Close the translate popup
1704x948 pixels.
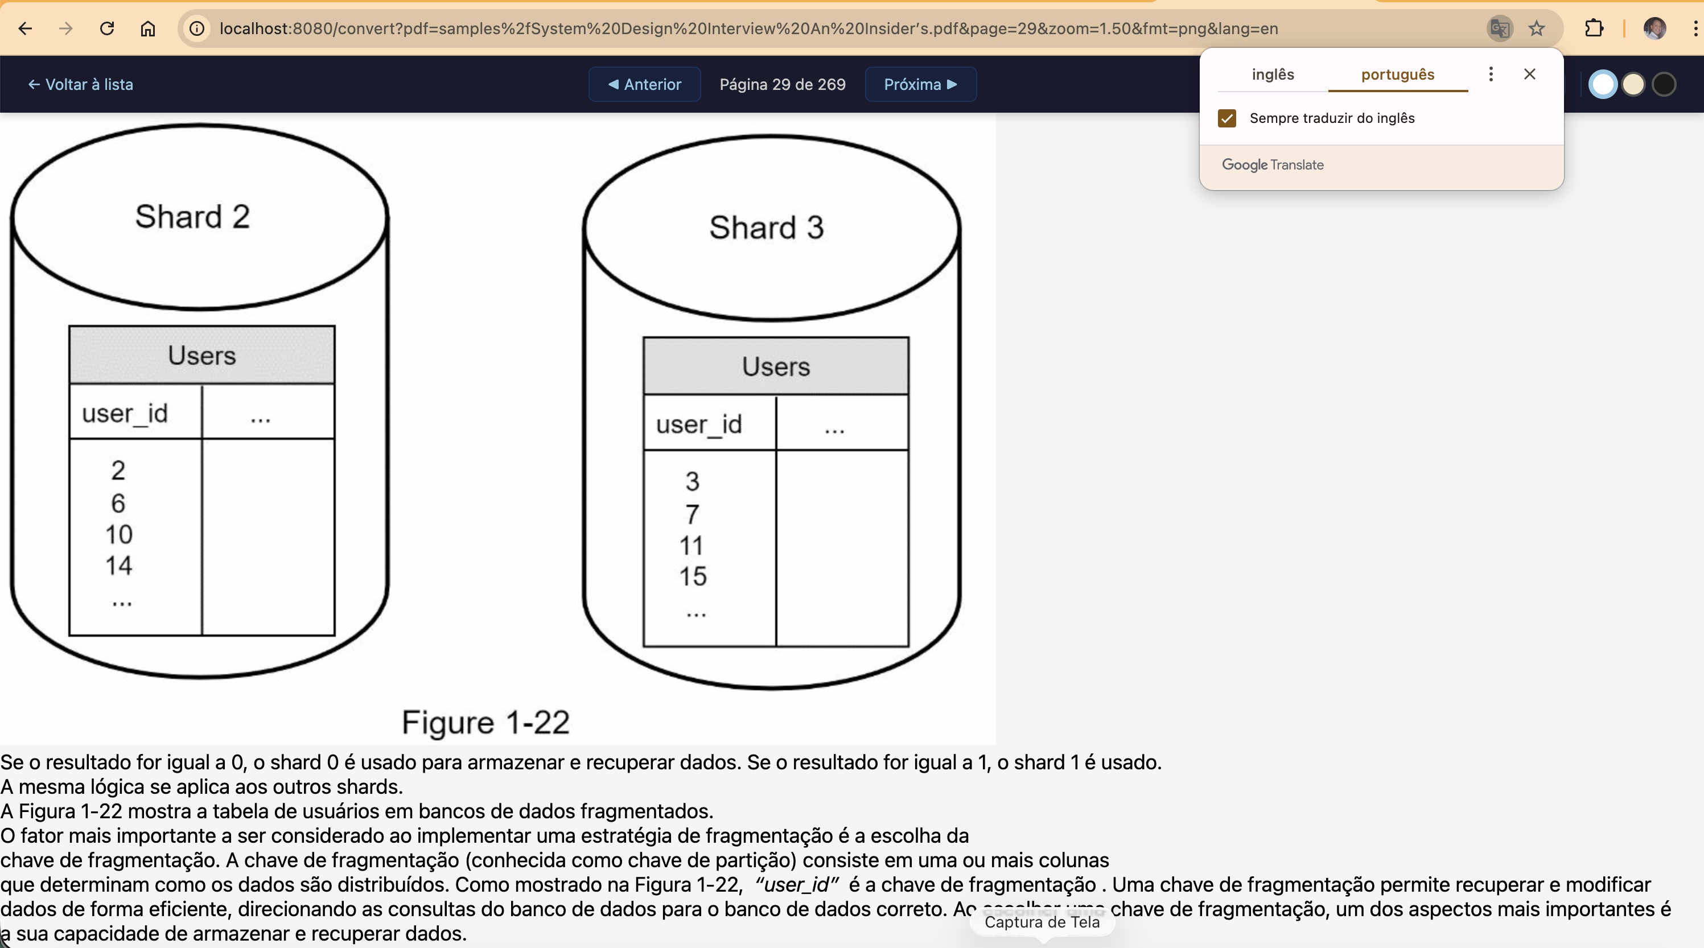tap(1529, 74)
